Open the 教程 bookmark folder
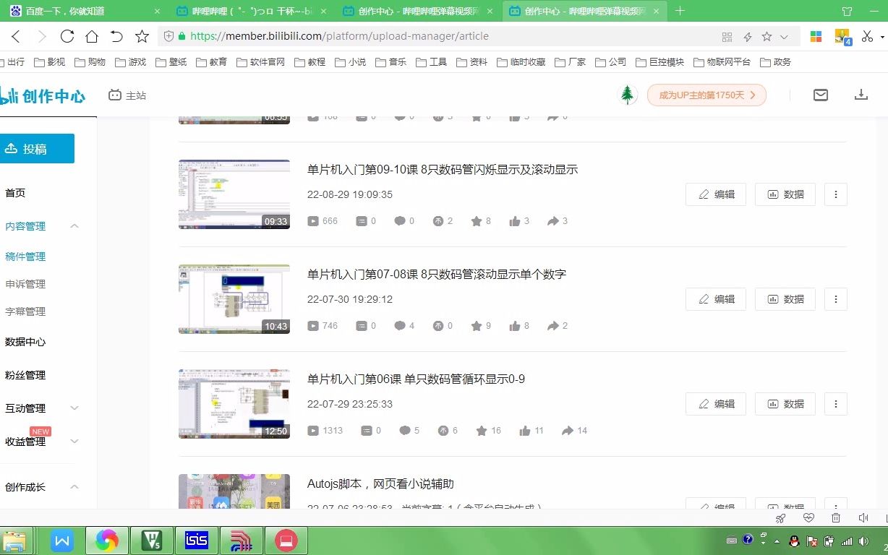 [310, 62]
